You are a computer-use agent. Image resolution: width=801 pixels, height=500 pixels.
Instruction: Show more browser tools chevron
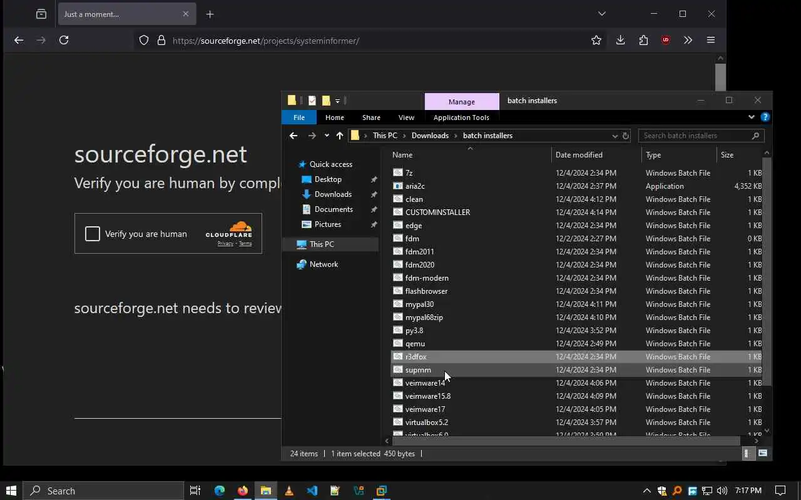click(688, 40)
